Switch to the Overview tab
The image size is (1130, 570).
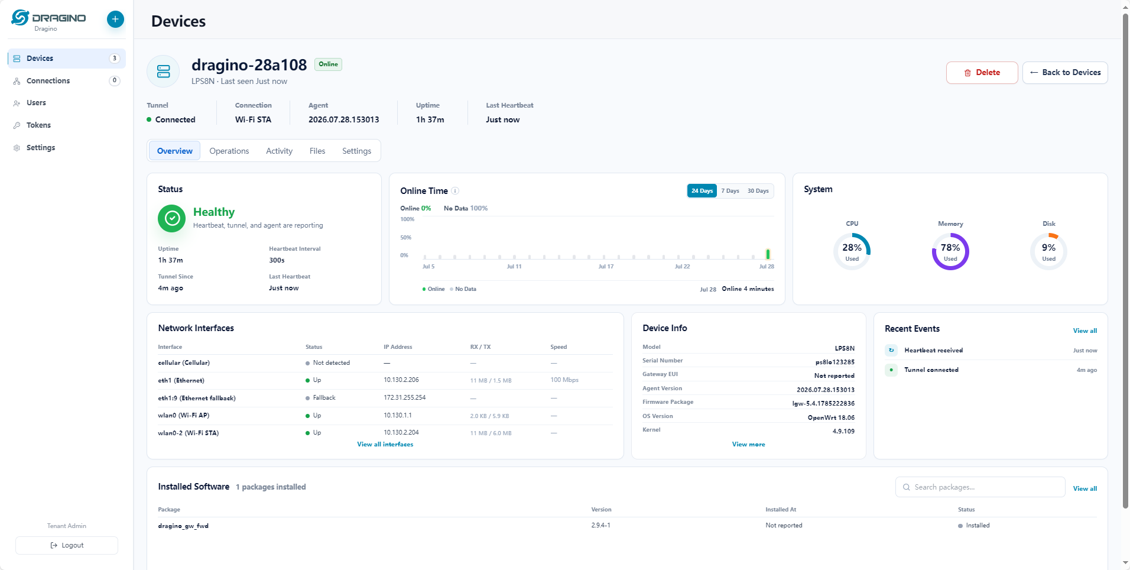pos(175,151)
